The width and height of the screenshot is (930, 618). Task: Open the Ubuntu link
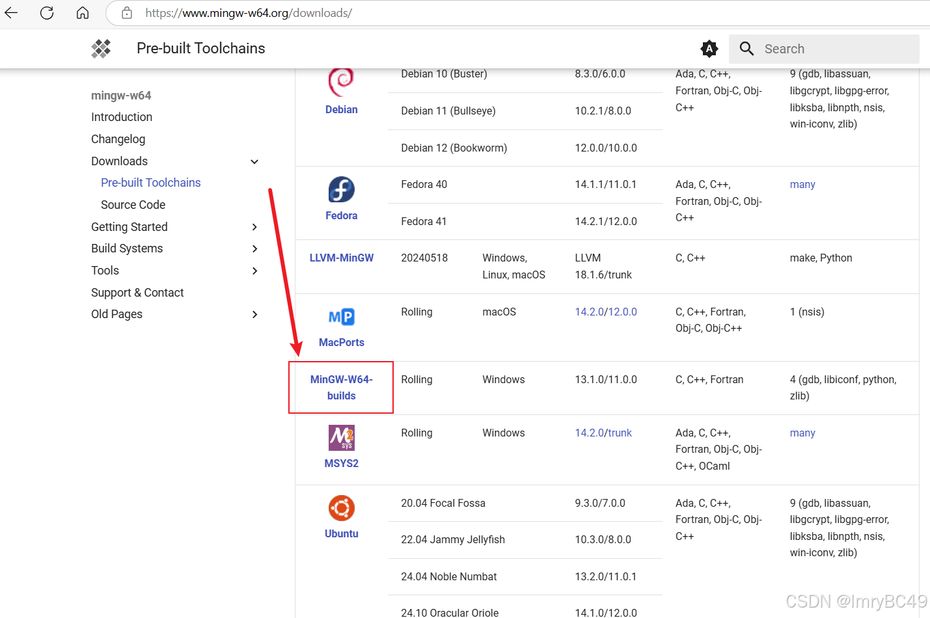(342, 533)
